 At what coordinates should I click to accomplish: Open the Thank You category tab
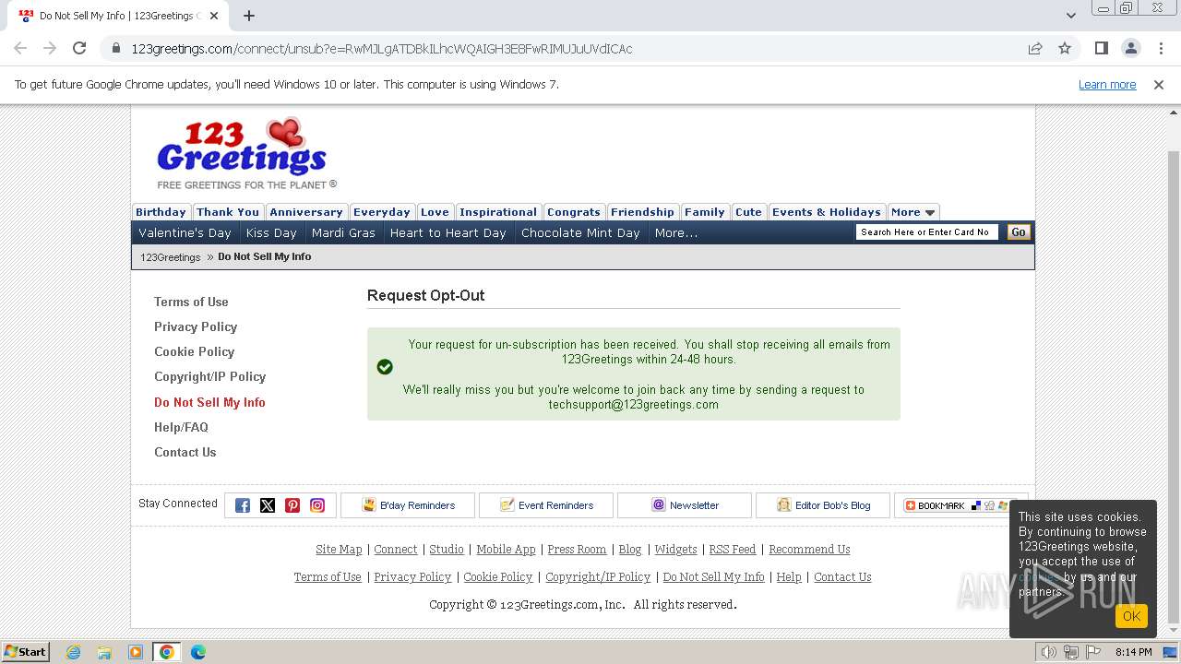pos(228,212)
